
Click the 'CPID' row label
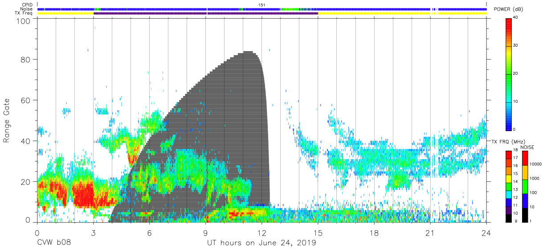(29, 5)
